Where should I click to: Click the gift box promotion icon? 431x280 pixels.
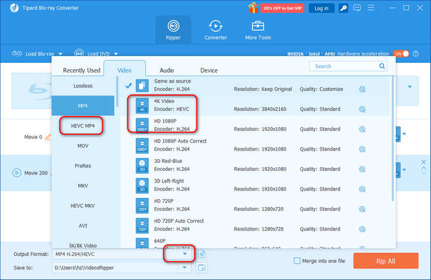coord(253,8)
